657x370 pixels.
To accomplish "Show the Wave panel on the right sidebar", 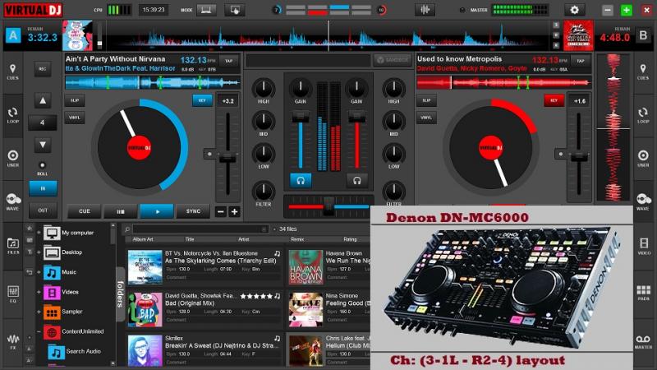I will [x=643, y=201].
